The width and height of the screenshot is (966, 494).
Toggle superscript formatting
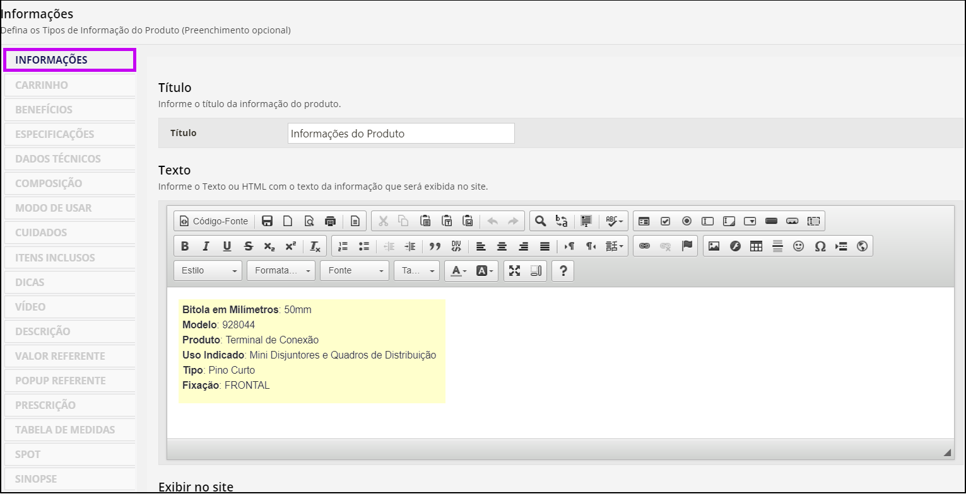coord(291,246)
